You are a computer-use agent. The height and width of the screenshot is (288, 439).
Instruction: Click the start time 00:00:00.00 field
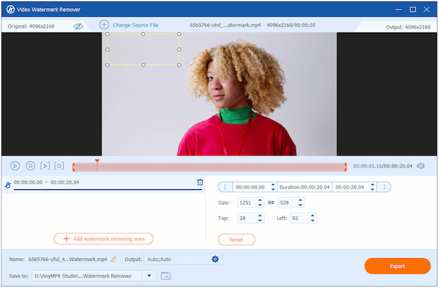point(250,187)
